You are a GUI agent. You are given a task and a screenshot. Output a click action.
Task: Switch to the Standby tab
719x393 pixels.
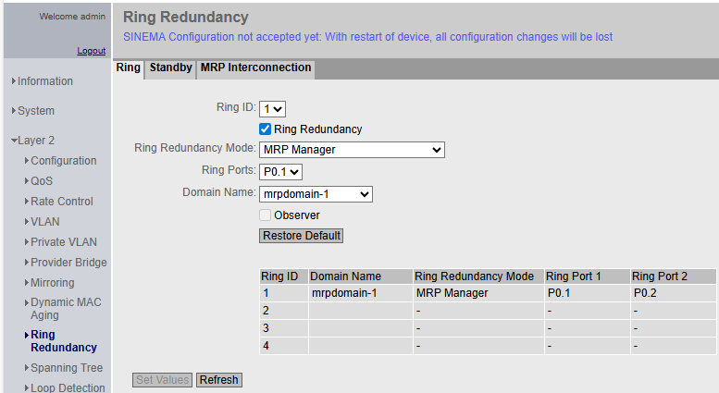170,68
